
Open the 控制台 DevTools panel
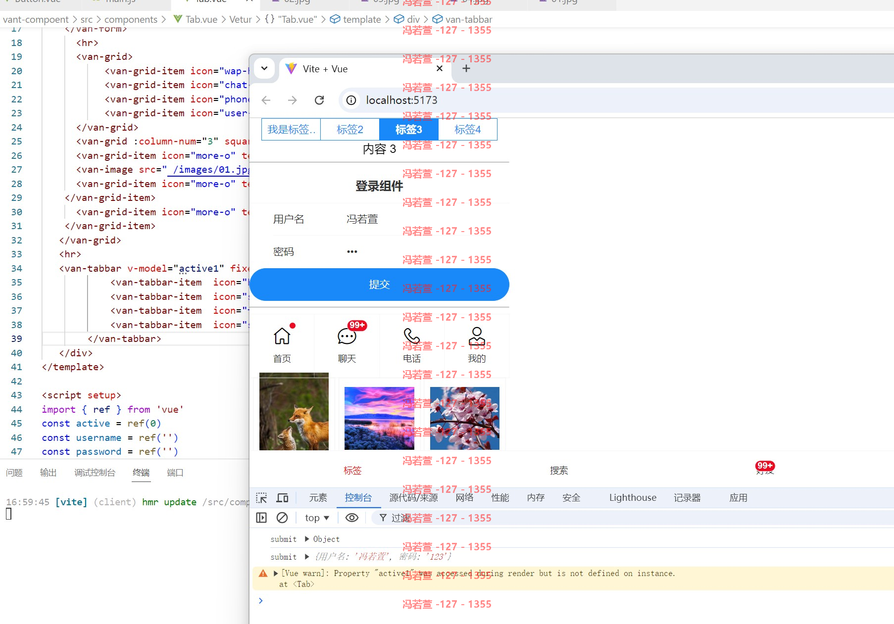pos(358,498)
